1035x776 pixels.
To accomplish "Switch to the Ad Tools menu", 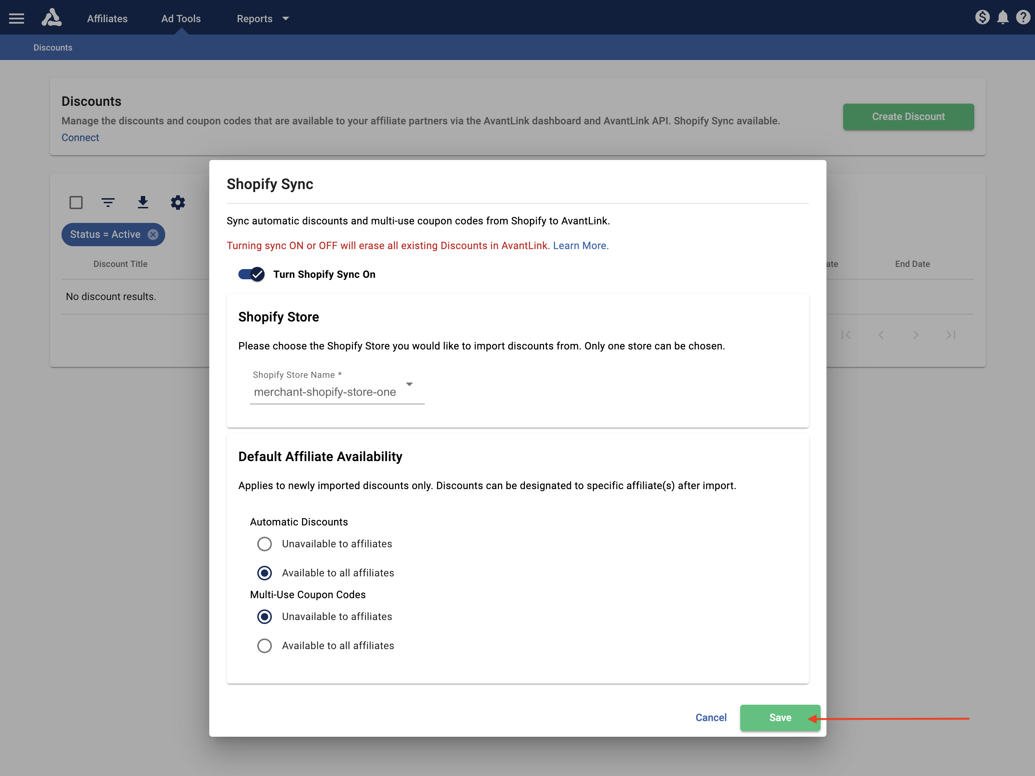I will [x=181, y=19].
